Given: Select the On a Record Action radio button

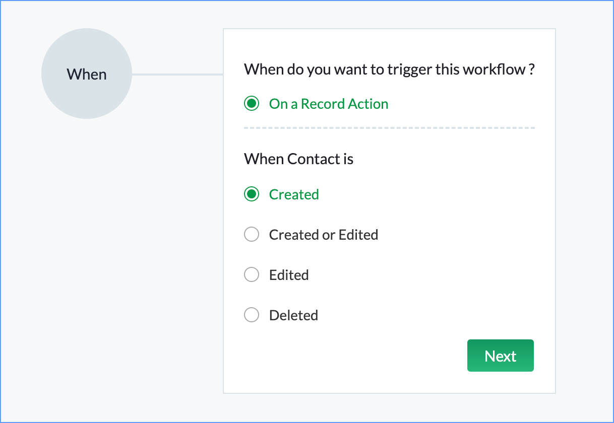Looking at the screenshot, I should [x=252, y=104].
